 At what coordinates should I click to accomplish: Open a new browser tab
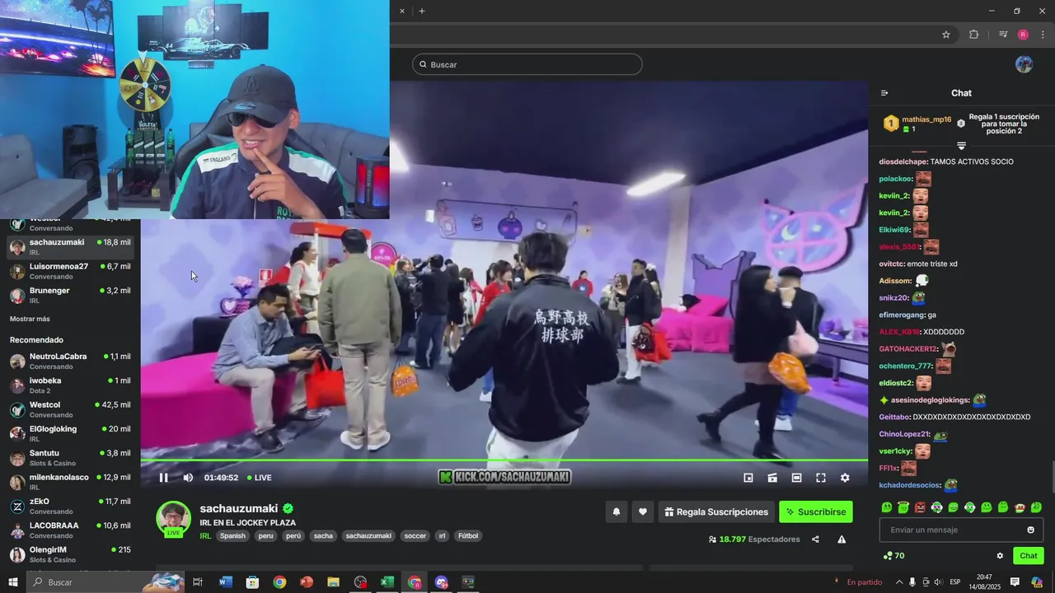pos(422,11)
